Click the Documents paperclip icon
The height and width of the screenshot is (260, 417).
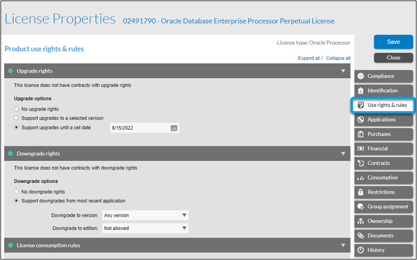pyautogui.click(x=361, y=236)
